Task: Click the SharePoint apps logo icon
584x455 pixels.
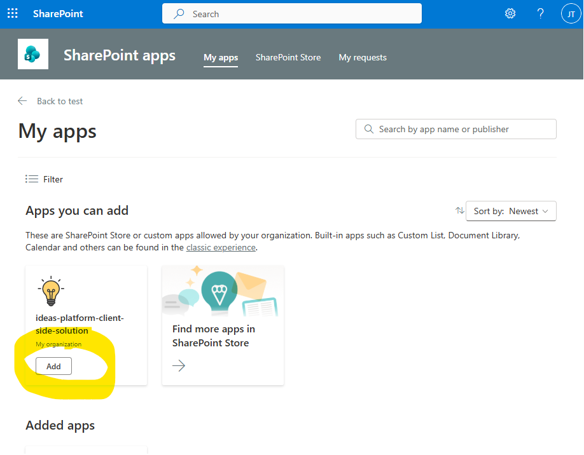Action: coord(32,55)
